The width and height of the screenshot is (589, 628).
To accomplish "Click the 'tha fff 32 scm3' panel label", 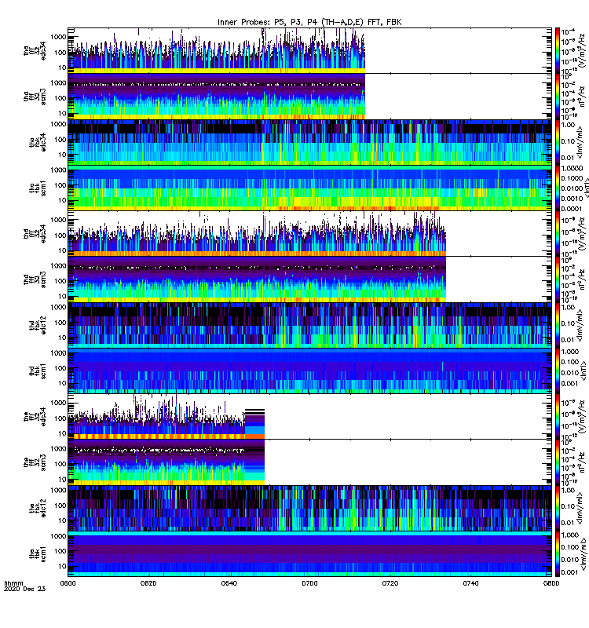I will click(x=35, y=97).
